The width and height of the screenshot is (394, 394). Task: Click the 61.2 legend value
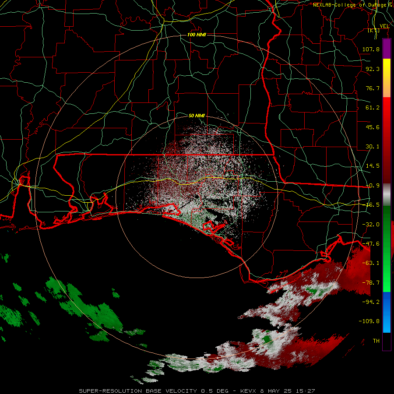pos(373,108)
